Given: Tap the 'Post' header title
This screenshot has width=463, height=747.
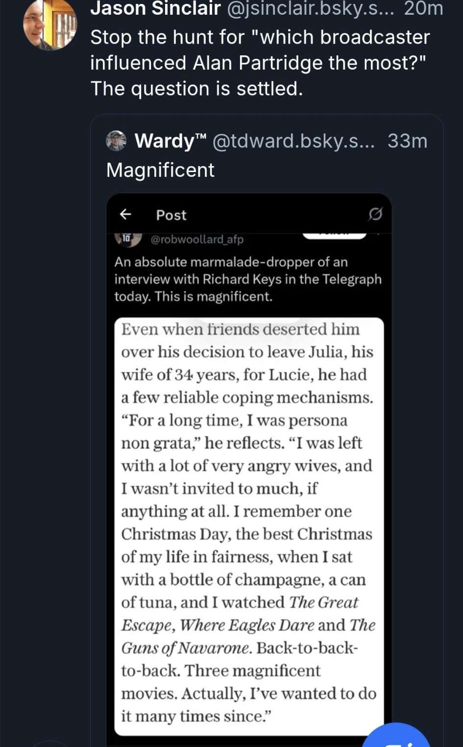Looking at the screenshot, I should pyautogui.click(x=171, y=215).
